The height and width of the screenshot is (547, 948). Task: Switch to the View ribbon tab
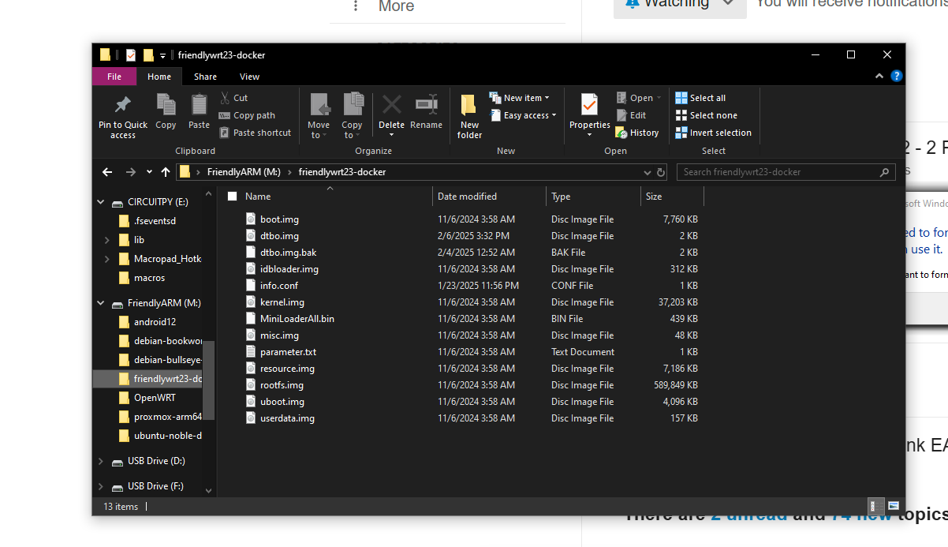coord(249,77)
